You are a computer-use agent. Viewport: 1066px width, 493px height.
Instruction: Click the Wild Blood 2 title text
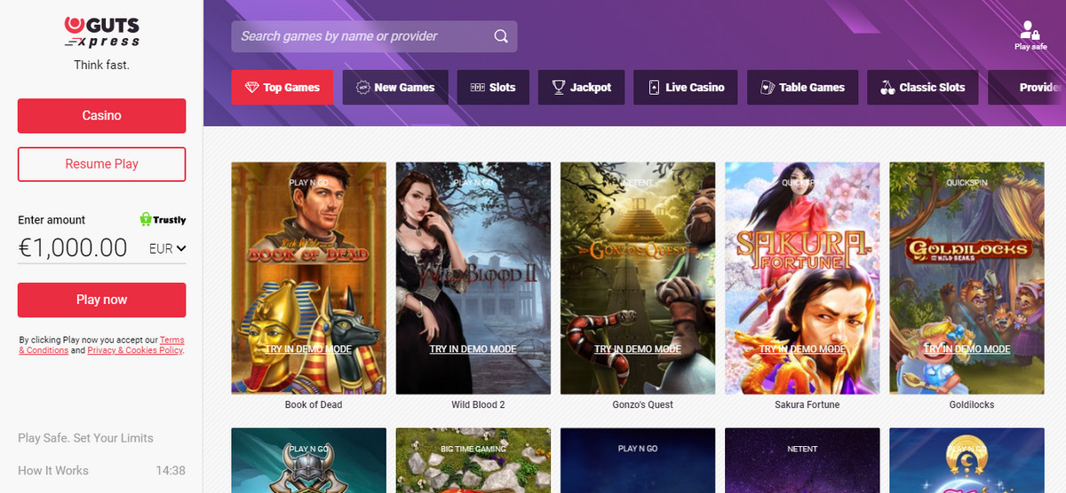(478, 404)
